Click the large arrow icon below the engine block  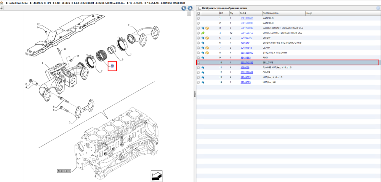(156, 176)
